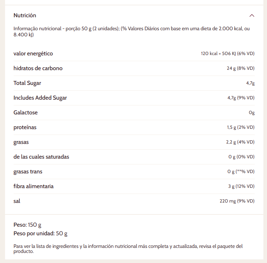Click the Total Sugar row label
Screen dimensions: 267x263
tap(27, 83)
